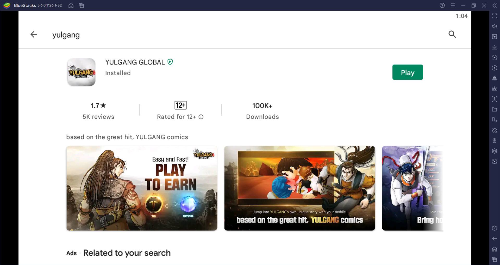Click the YULGANG GLOBAL app title
The height and width of the screenshot is (265, 500).
[135, 62]
